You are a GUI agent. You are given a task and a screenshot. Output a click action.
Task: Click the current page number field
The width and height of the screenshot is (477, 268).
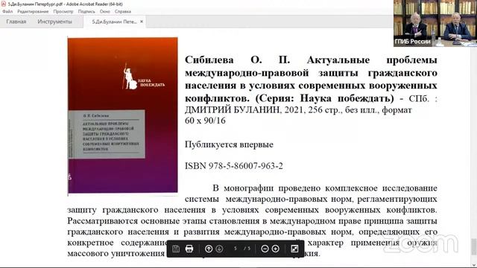pos(236,249)
